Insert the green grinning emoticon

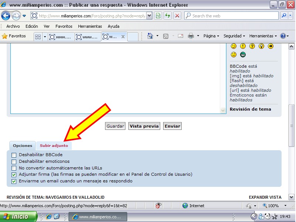pyautogui.click(x=243, y=55)
